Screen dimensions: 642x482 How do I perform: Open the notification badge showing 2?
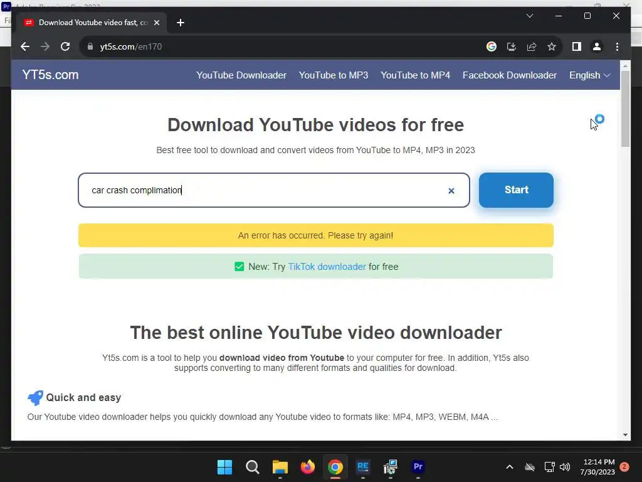coord(624,467)
